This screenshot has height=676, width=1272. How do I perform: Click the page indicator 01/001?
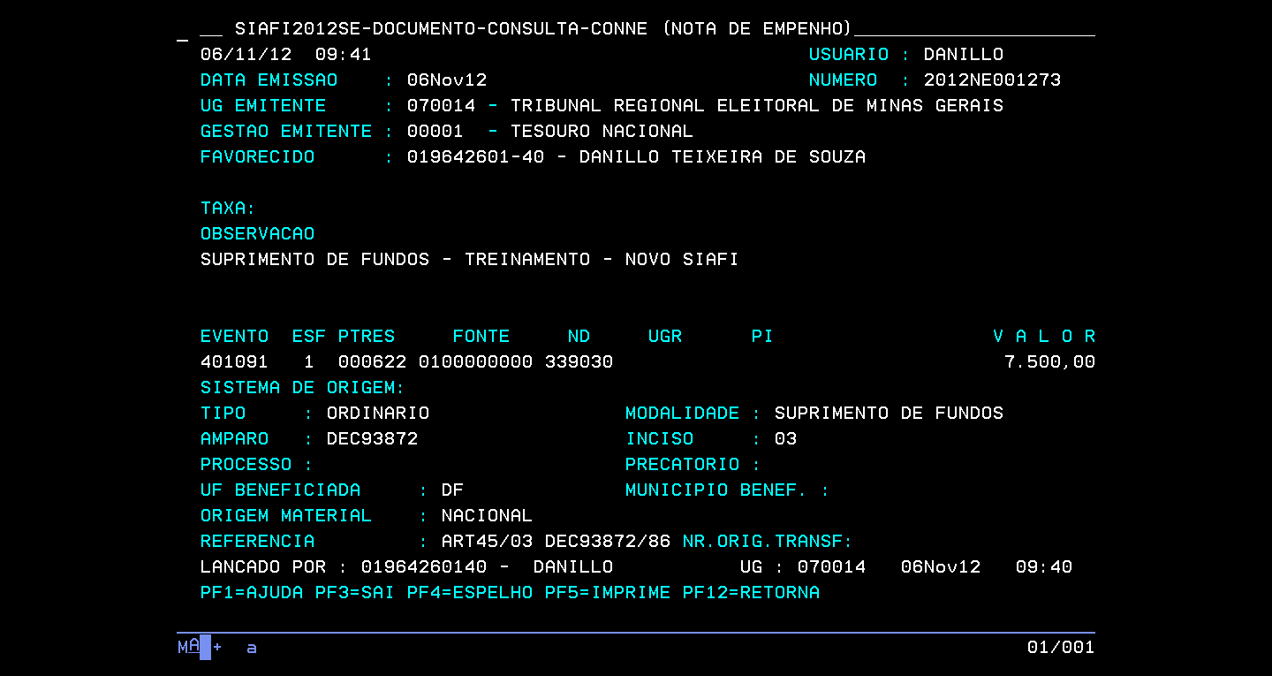(x=1061, y=648)
